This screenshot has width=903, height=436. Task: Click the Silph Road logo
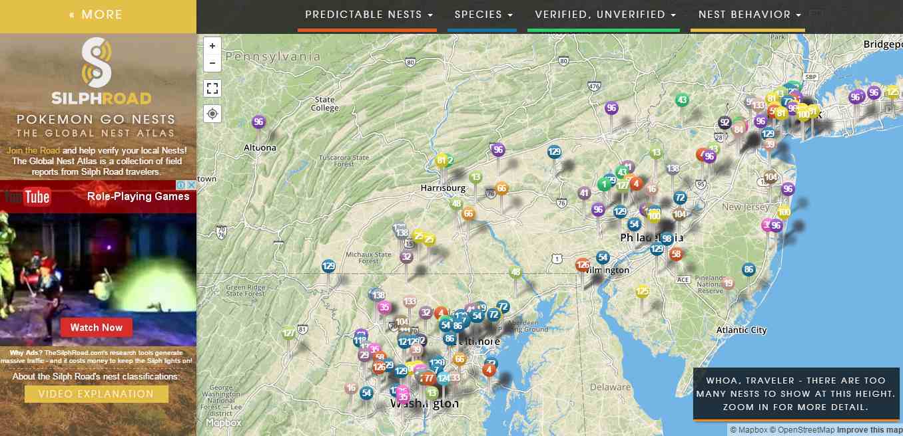(101, 72)
